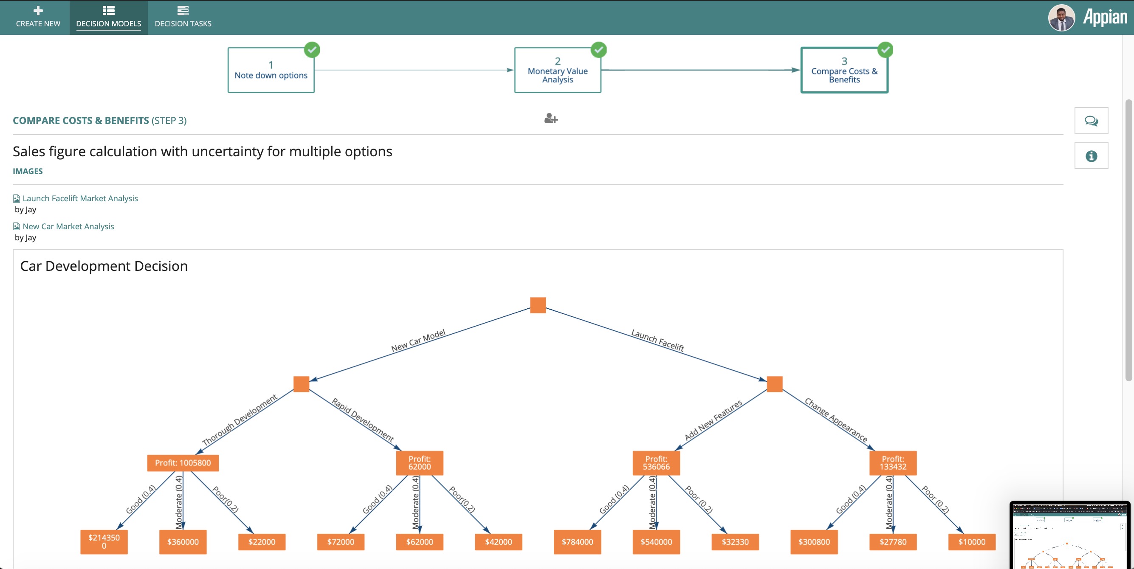Select step 2 Monetary Value Analysis

coord(557,70)
